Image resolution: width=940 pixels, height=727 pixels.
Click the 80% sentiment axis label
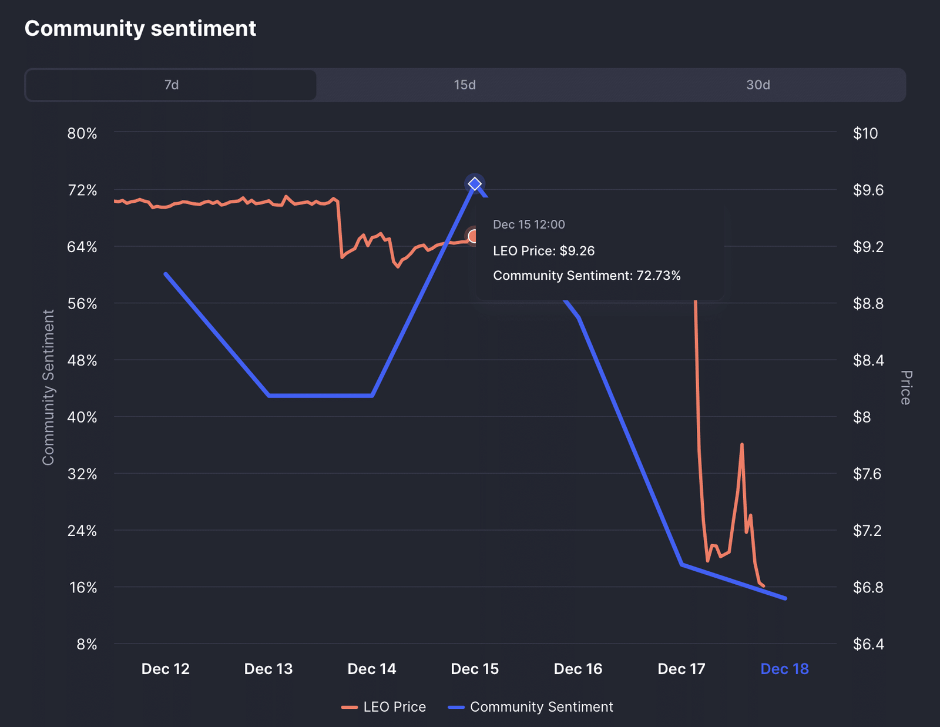[x=82, y=133]
